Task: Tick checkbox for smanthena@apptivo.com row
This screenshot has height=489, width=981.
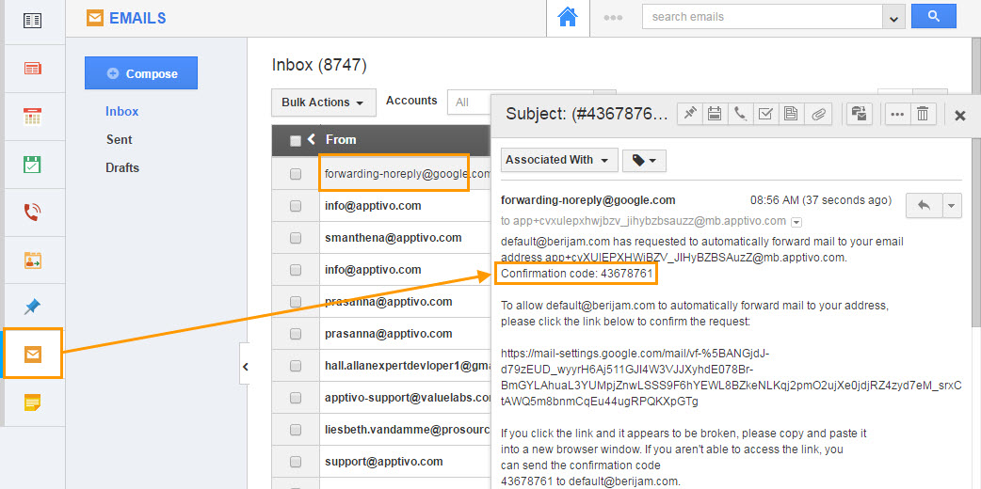Action: 296,238
